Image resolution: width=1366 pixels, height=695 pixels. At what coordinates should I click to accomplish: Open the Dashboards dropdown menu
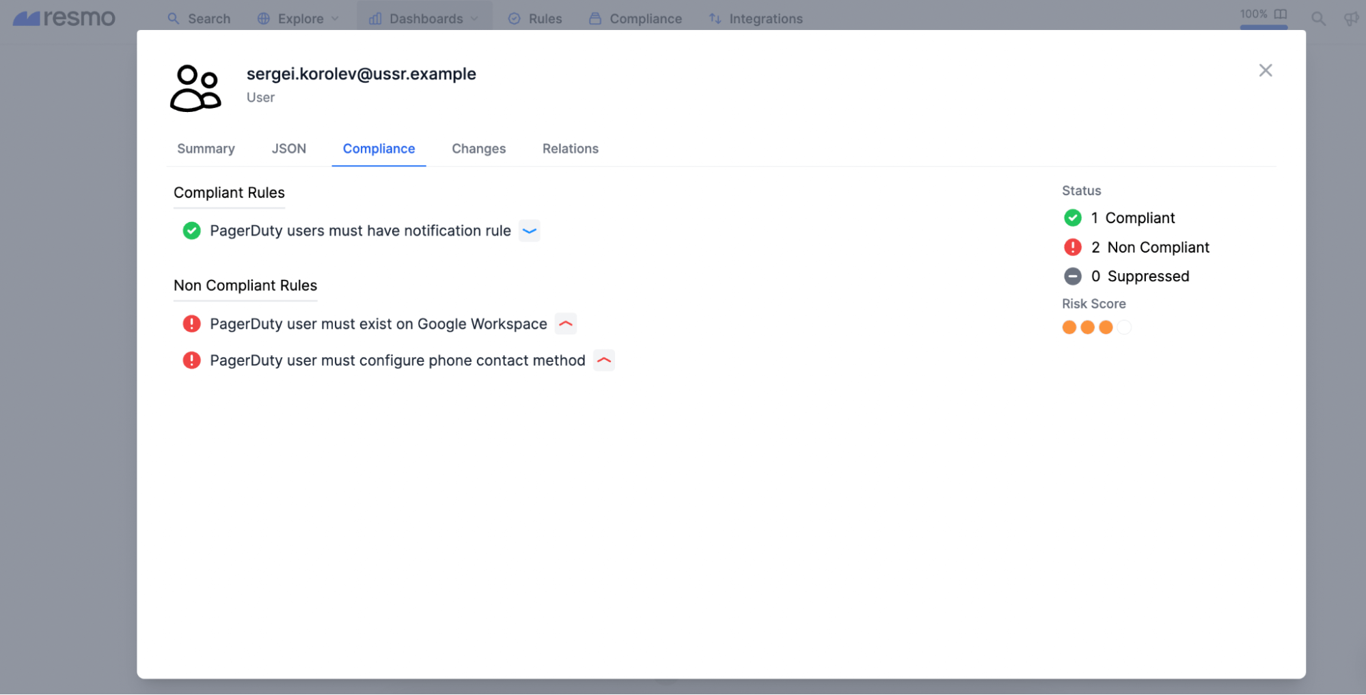(x=424, y=18)
